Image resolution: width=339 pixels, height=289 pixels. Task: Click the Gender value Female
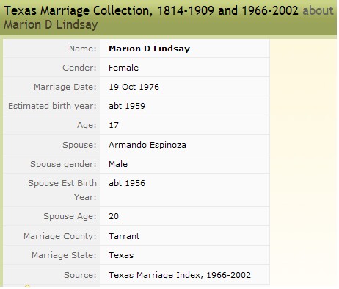[x=123, y=68]
